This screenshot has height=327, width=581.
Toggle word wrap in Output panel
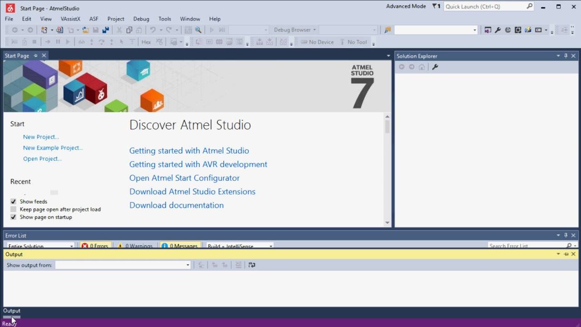(252, 265)
